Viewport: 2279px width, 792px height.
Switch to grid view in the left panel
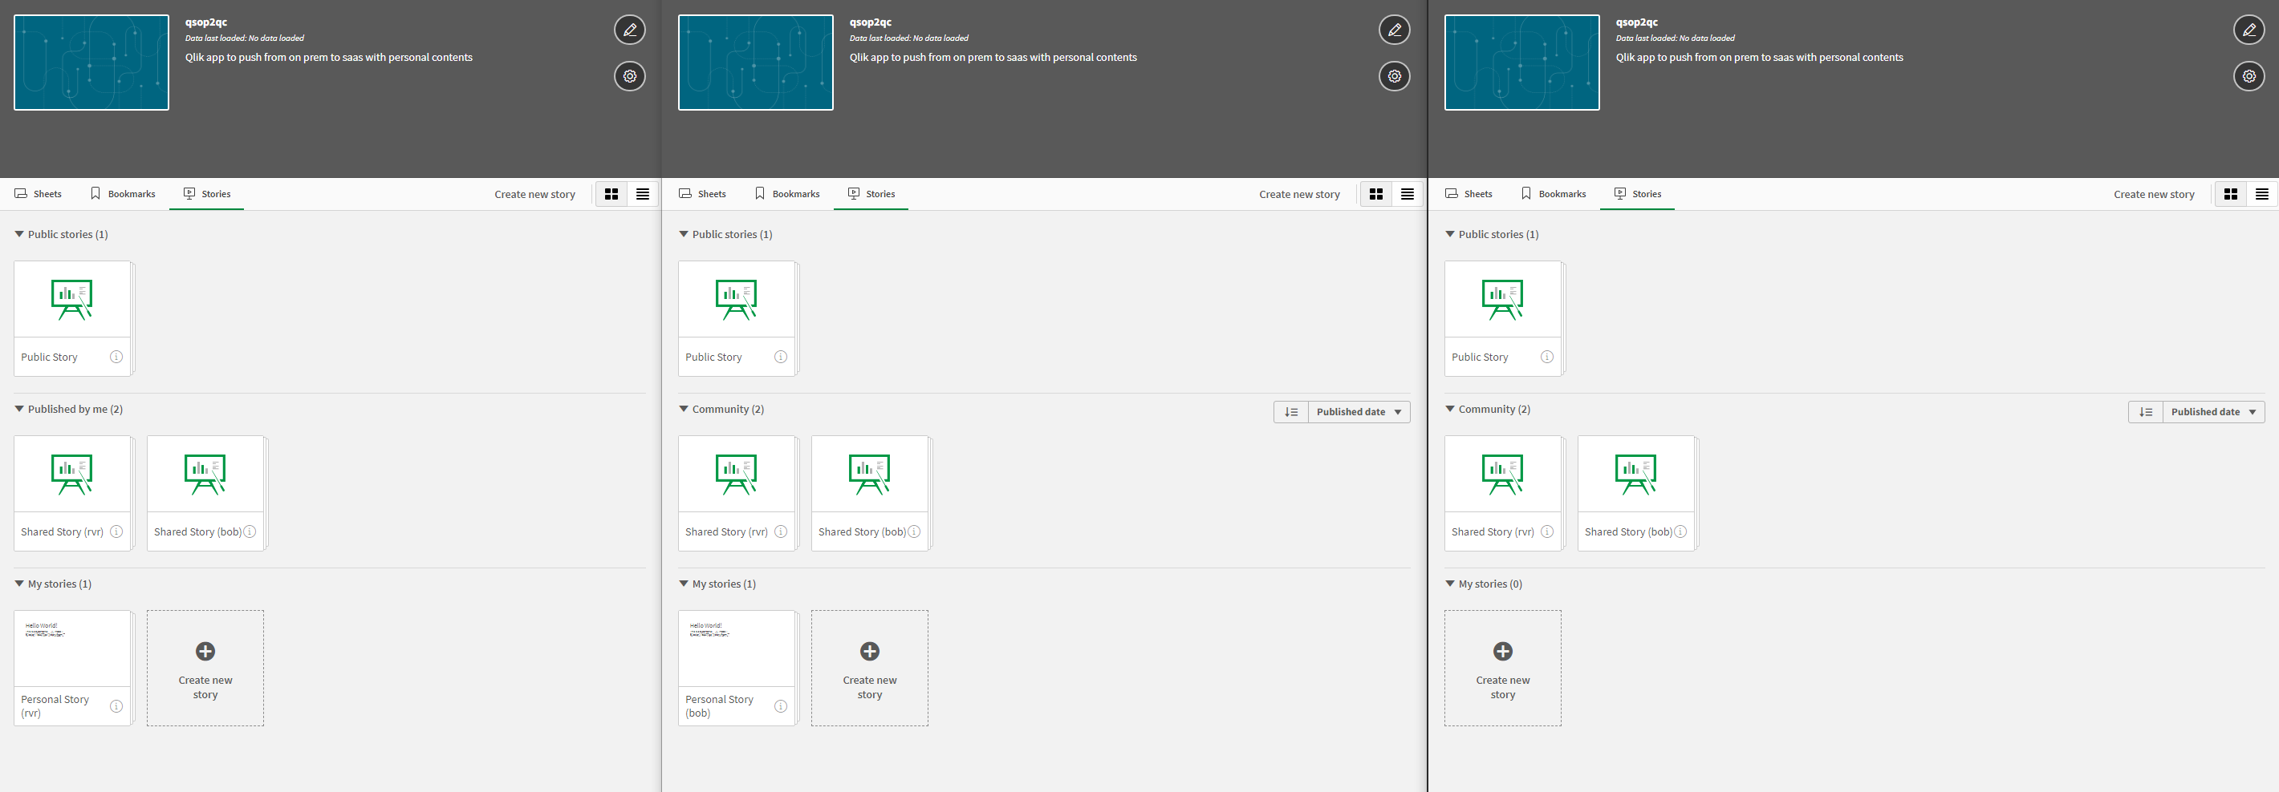611,193
